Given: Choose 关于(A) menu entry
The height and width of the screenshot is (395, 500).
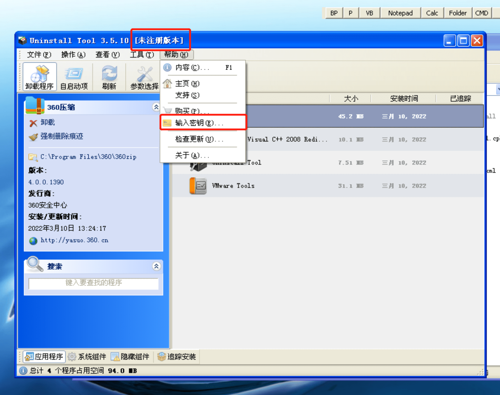Looking at the screenshot, I should click(x=203, y=155).
